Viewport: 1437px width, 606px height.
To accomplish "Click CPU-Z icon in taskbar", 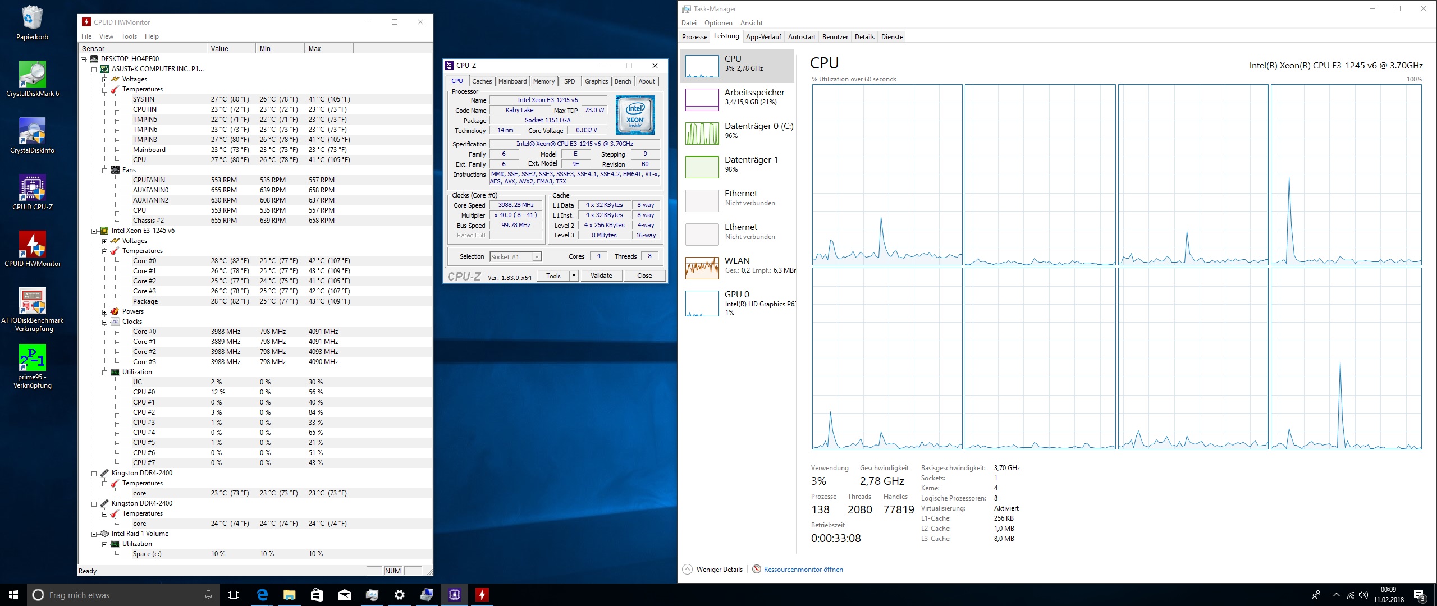I will coord(454,595).
